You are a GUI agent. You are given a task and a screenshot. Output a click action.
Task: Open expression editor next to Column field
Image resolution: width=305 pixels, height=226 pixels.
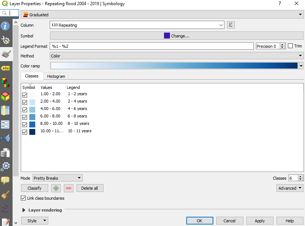(x=231, y=25)
